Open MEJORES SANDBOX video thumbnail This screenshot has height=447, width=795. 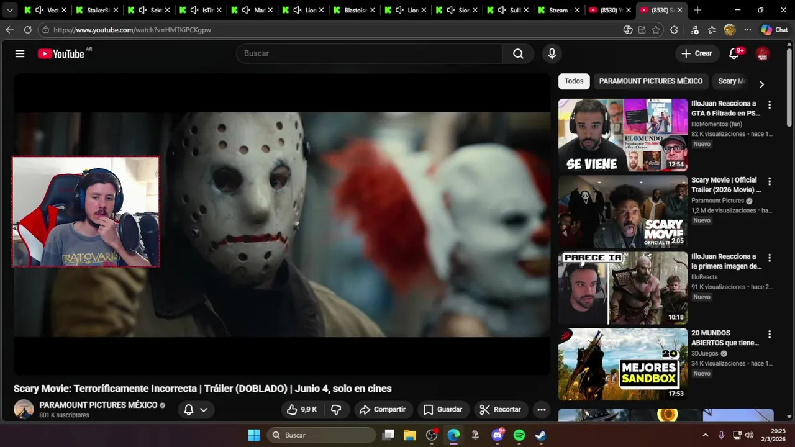pyautogui.click(x=623, y=364)
